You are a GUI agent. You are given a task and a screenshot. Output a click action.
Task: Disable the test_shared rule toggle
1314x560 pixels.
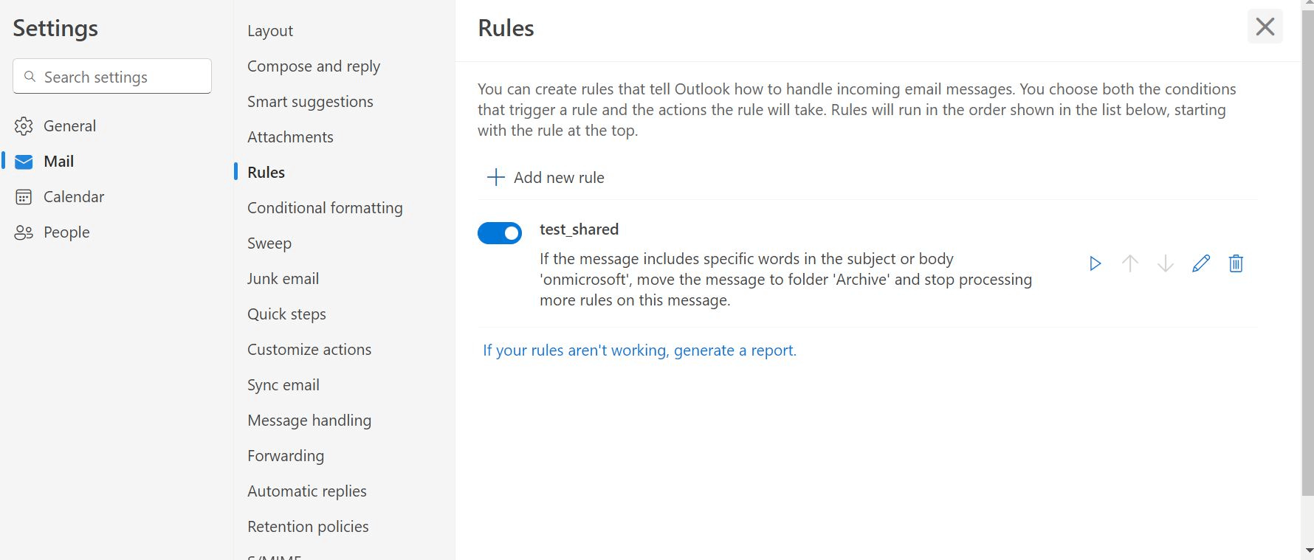tap(500, 233)
